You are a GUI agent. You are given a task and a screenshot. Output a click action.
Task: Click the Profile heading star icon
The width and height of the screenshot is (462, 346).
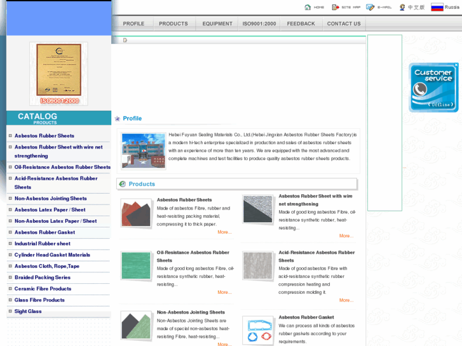[118, 118]
